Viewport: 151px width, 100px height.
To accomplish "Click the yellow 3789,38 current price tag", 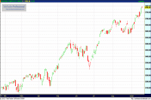I will click(x=147, y=7).
